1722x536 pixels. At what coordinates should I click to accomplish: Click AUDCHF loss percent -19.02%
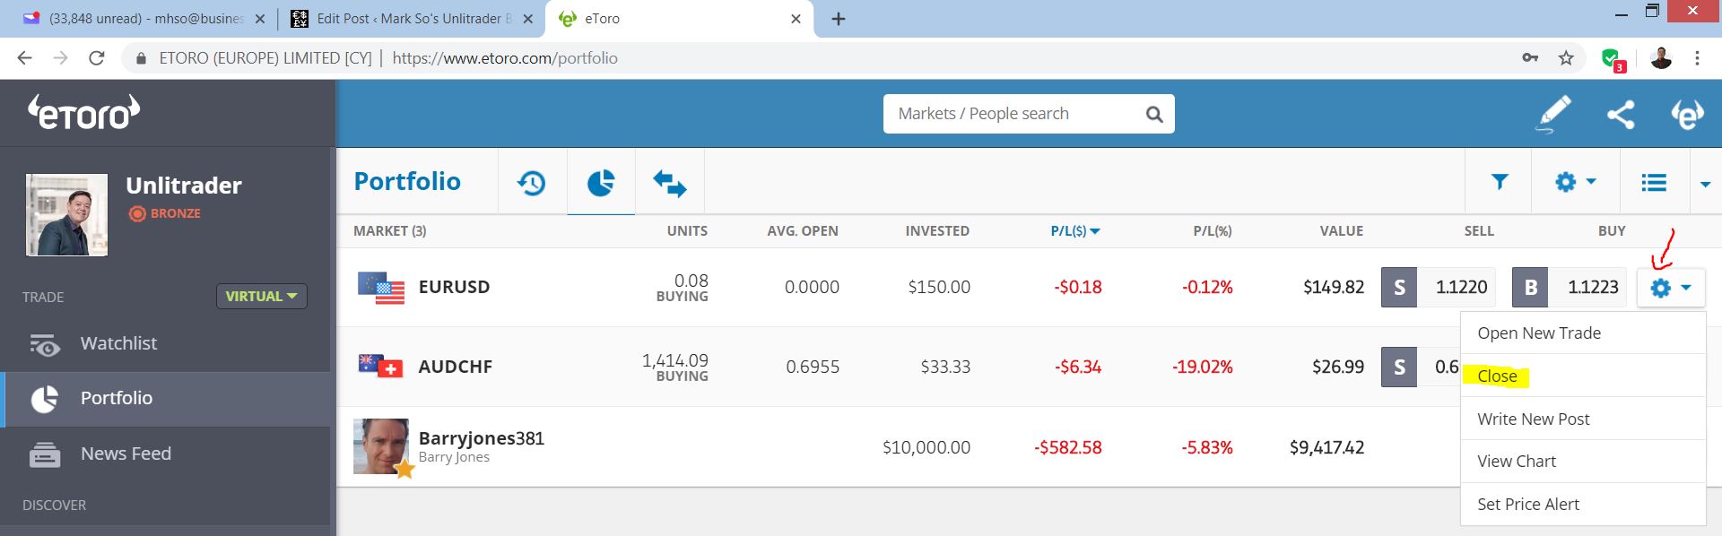pyautogui.click(x=1202, y=367)
